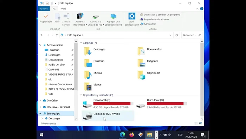Open Microsoft Edge from the taskbar
This screenshot has height=139, width=246.
tap(123, 135)
